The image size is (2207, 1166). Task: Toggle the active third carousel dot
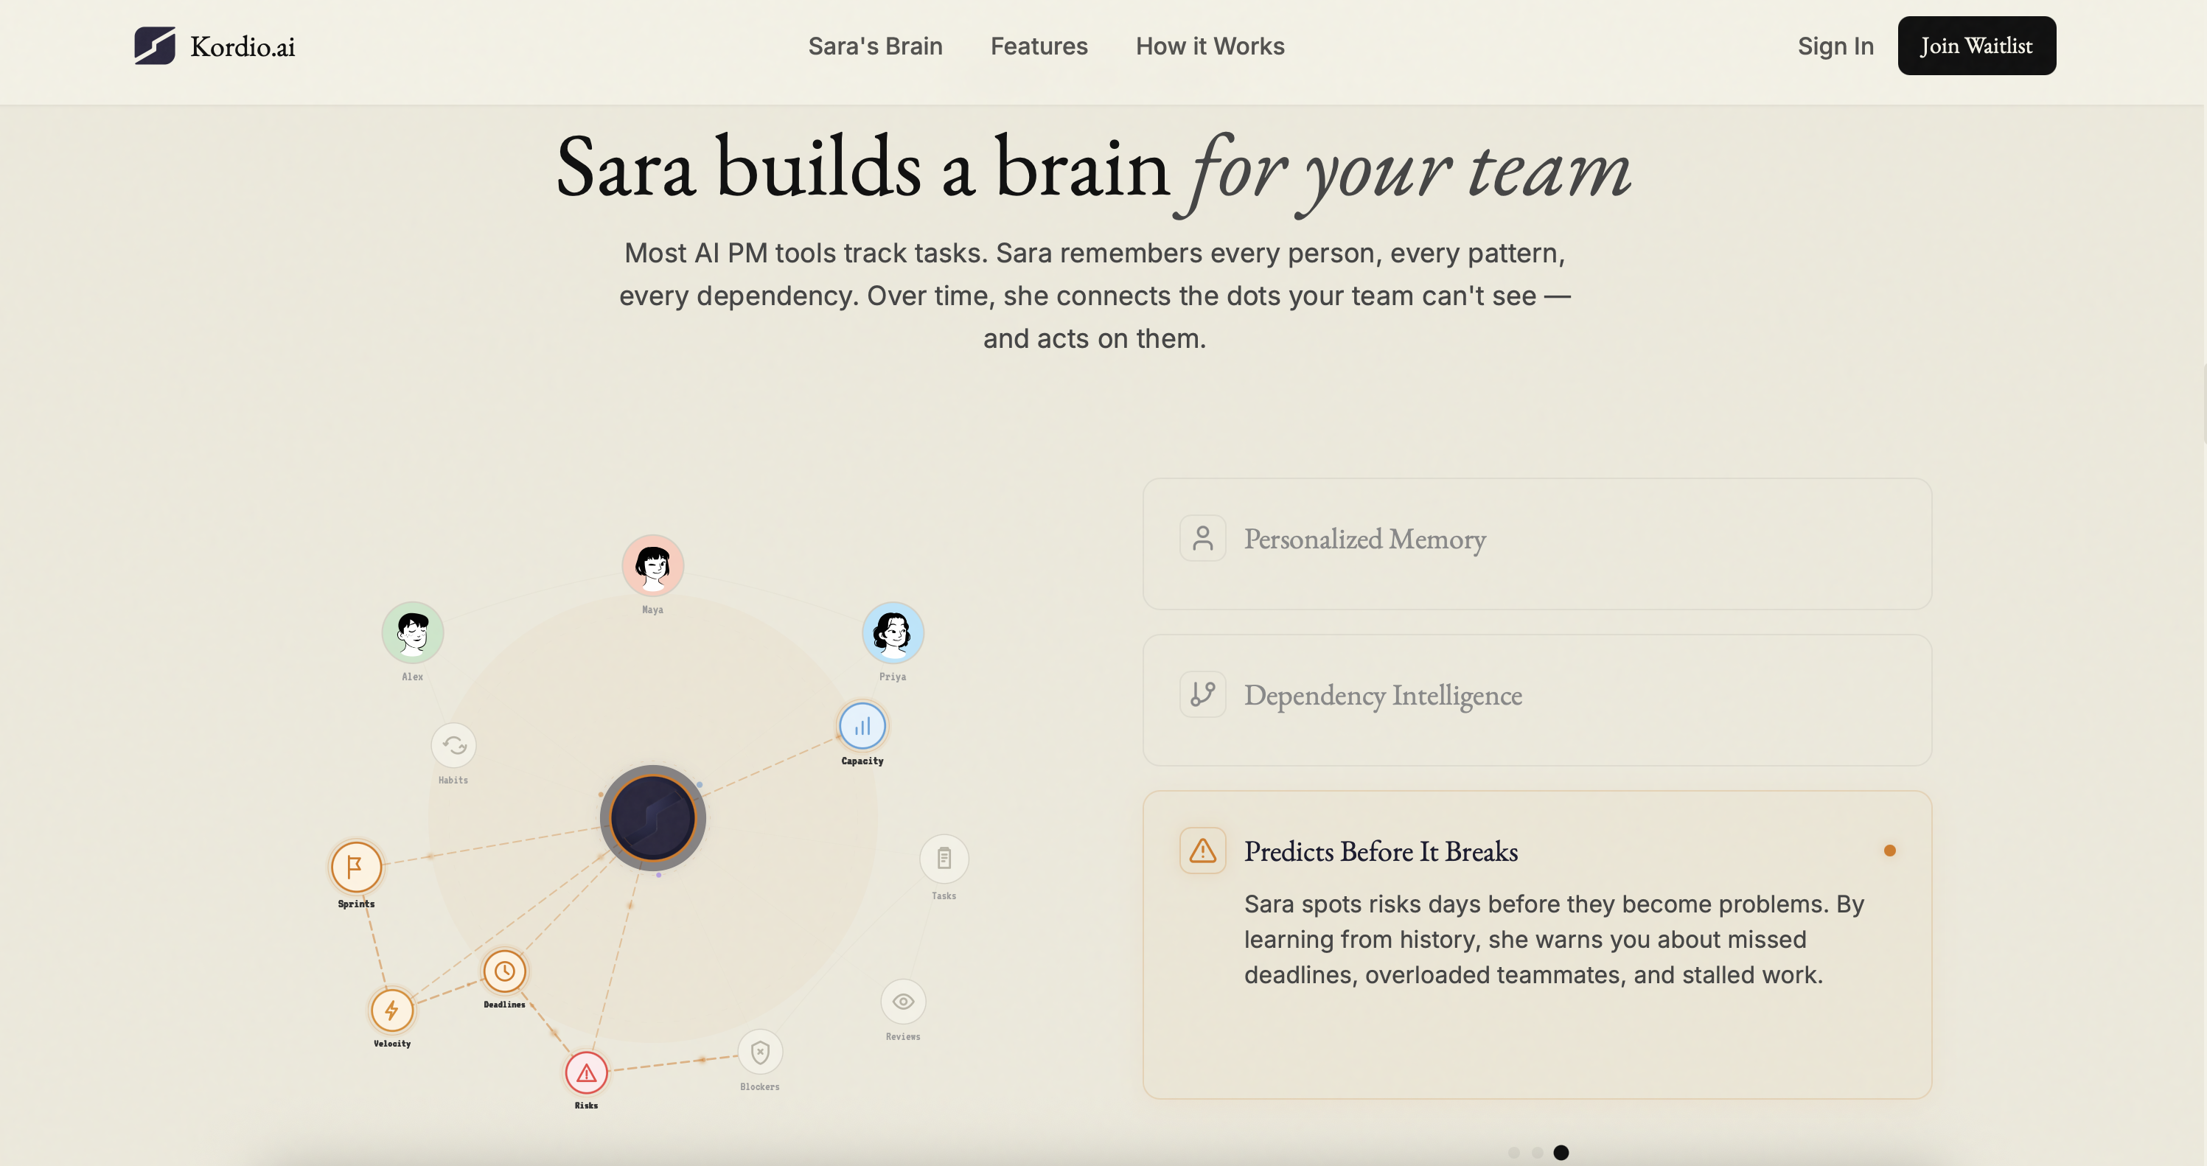pyautogui.click(x=1563, y=1152)
